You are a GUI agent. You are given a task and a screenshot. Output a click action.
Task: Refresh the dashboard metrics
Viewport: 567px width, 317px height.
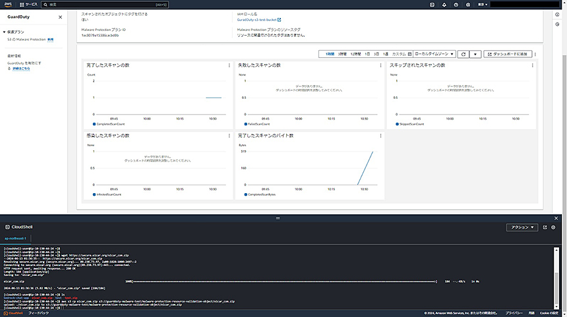(463, 54)
